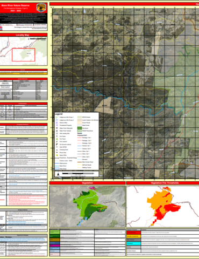Click the "Watercourse" legend label
Image resolution: width=199 pixels, height=259 pixels.
[x=63, y=163]
